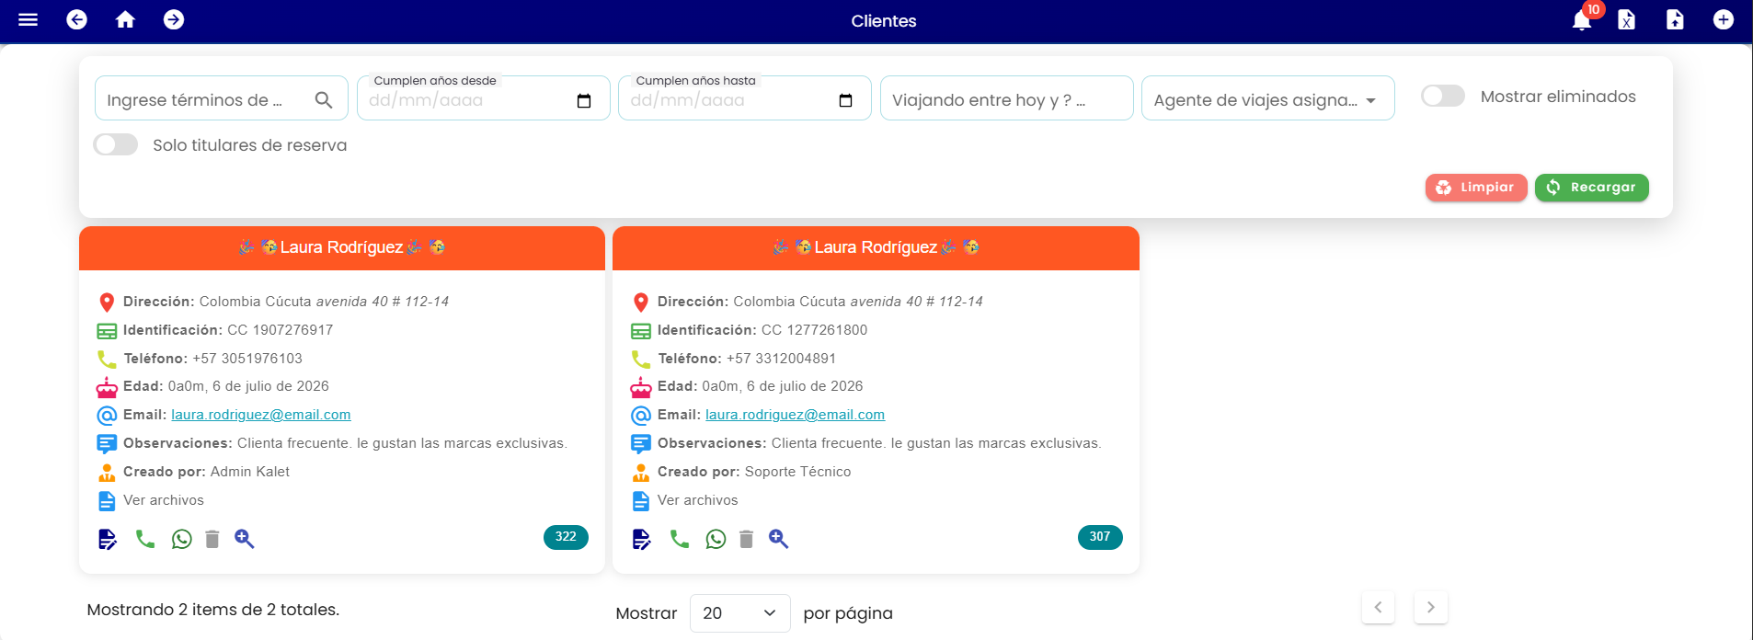1753x640 pixels.
Task: Enable Mostrar eliminados switch
Action: pos(1443,96)
